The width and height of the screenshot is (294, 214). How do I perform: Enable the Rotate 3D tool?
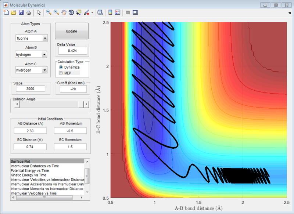click(71, 12)
